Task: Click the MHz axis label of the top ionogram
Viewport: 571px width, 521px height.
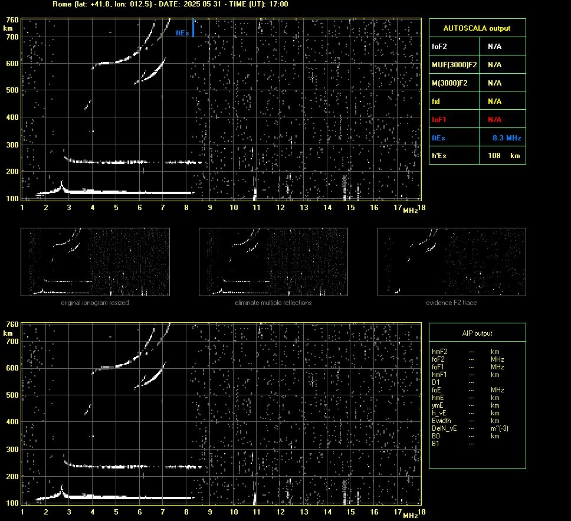Action: click(410, 211)
